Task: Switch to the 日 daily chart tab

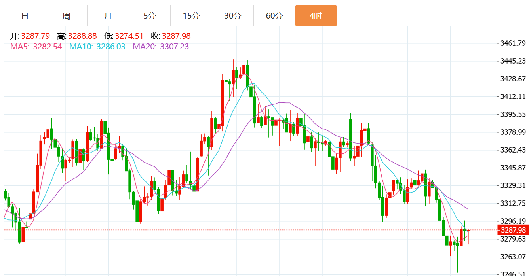Action: 25,16
